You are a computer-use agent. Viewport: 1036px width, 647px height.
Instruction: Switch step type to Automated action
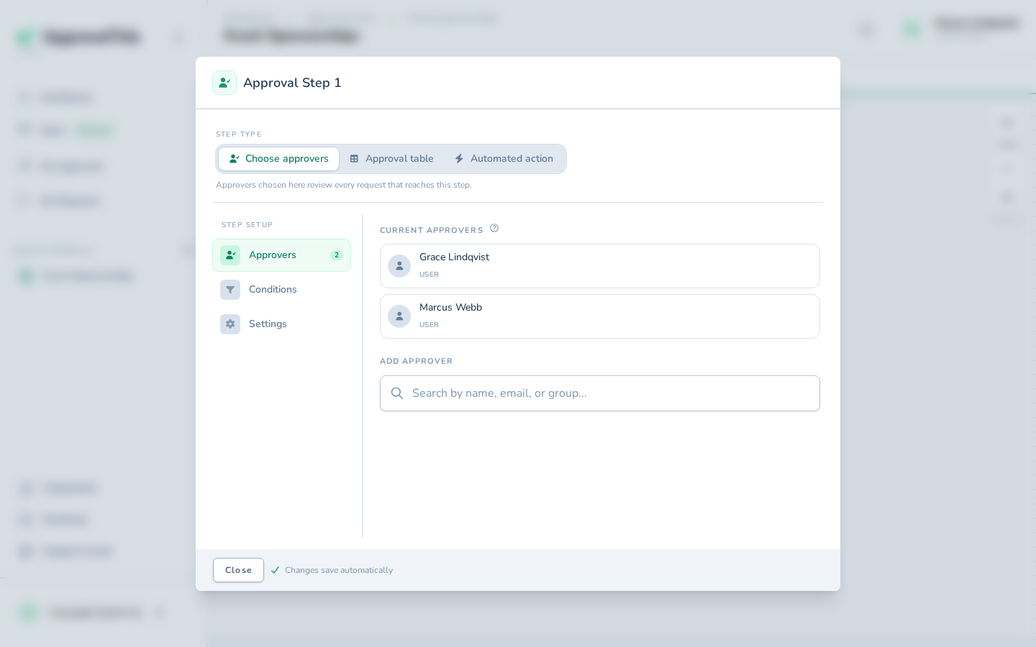tap(504, 159)
